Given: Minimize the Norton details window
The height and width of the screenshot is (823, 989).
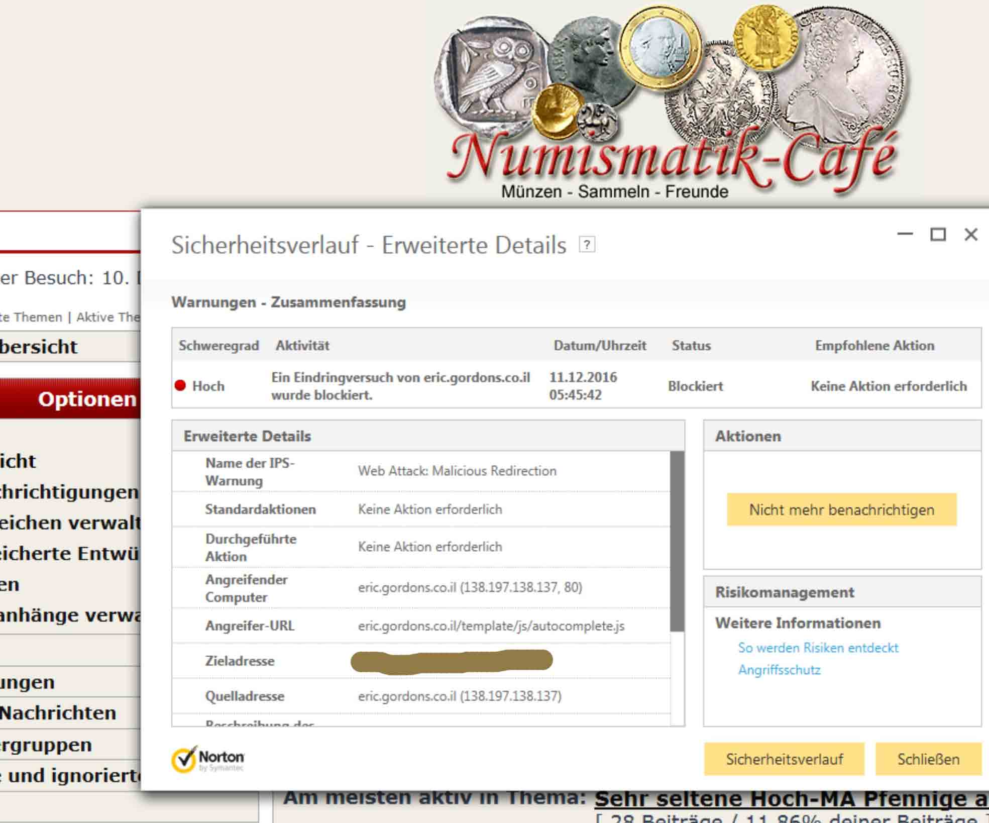Looking at the screenshot, I should click(x=905, y=234).
